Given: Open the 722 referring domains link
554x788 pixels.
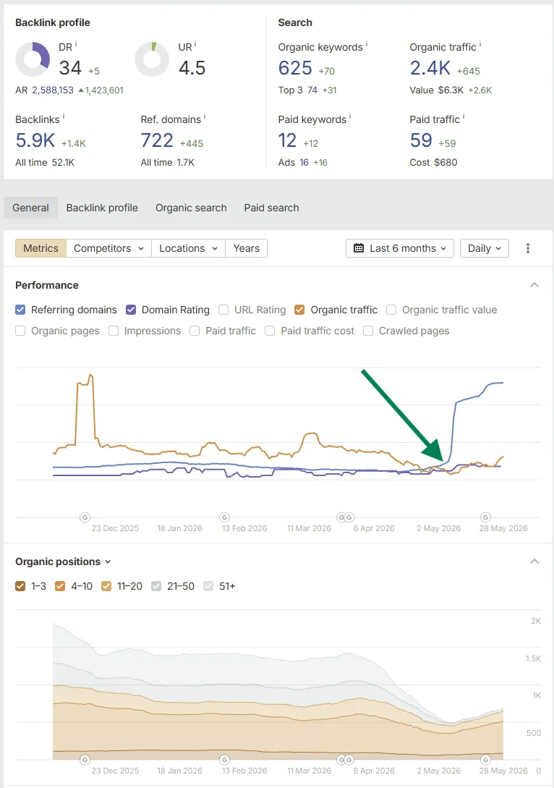Looking at the screenshot, I should 157,140.
